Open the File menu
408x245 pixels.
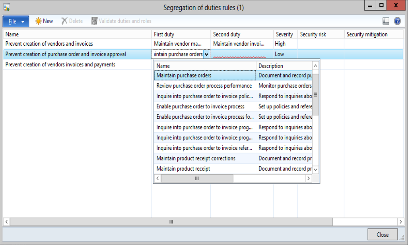point(16,21)
